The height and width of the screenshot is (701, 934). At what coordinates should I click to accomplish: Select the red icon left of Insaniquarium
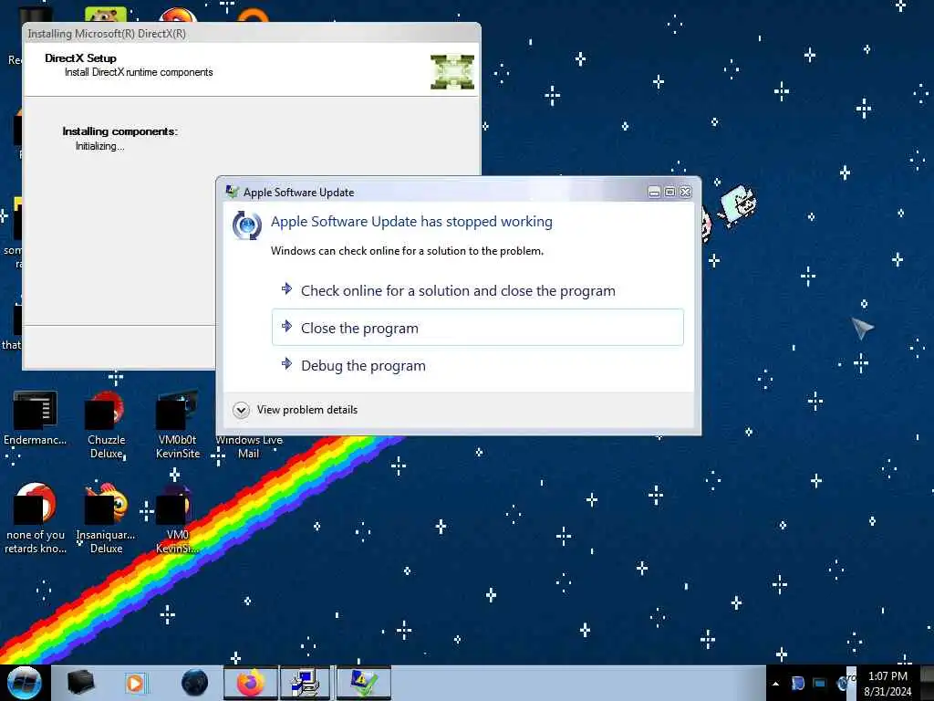point(36,518)
